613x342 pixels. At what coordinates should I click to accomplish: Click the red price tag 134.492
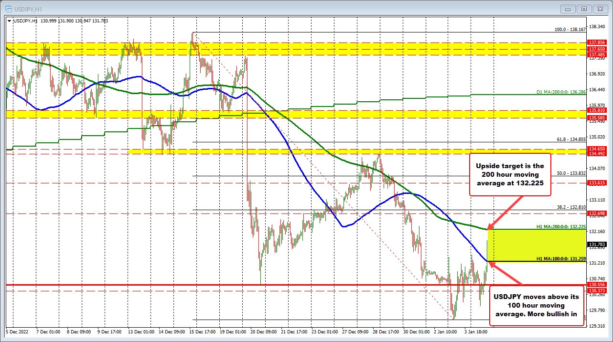tap(598, 154)
